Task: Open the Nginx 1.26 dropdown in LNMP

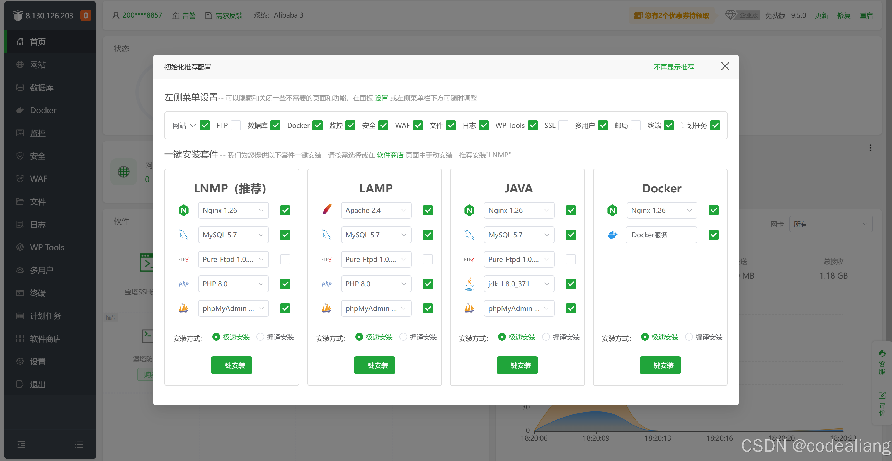Action: click(x=233, y=210)
